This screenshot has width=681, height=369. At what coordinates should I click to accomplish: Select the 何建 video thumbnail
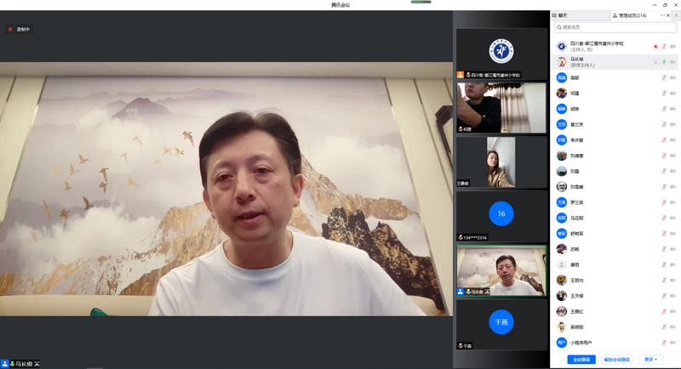tap(501, 108)
